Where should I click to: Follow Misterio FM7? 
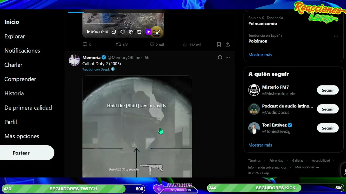[x=328, y=90]
